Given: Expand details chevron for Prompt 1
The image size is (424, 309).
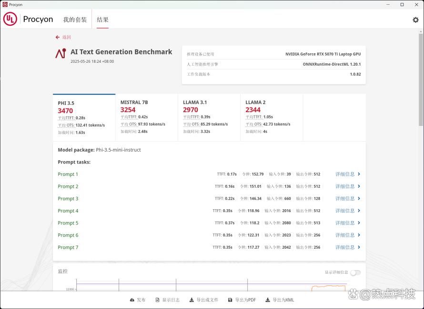Looking at the screenshot, I should coord(359,174).
